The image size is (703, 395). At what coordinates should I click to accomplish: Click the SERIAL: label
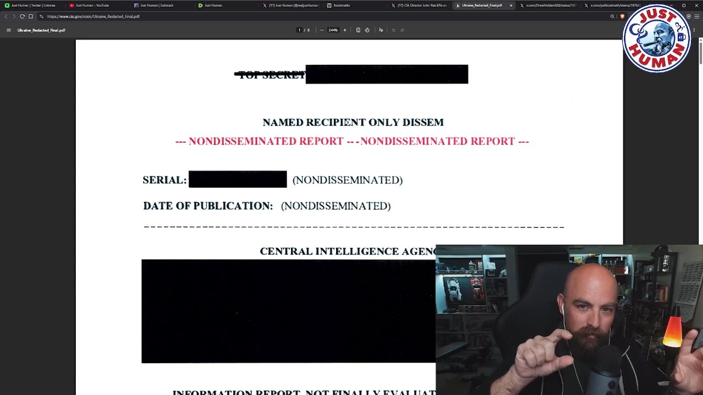point(164,180)
